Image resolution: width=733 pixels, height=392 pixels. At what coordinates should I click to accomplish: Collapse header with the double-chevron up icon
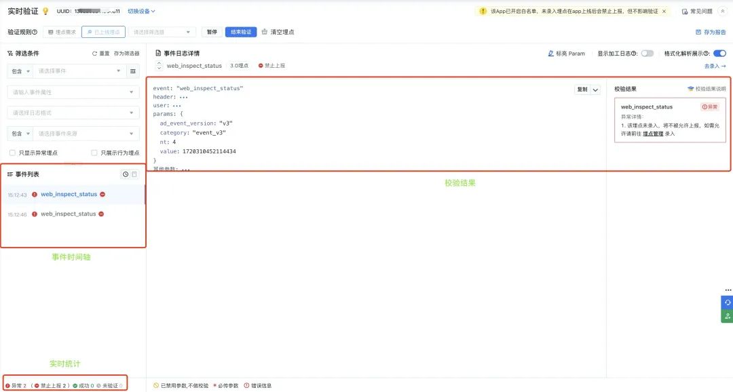(x=722, y=12)
